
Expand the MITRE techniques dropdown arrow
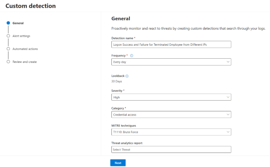point(228,132)
